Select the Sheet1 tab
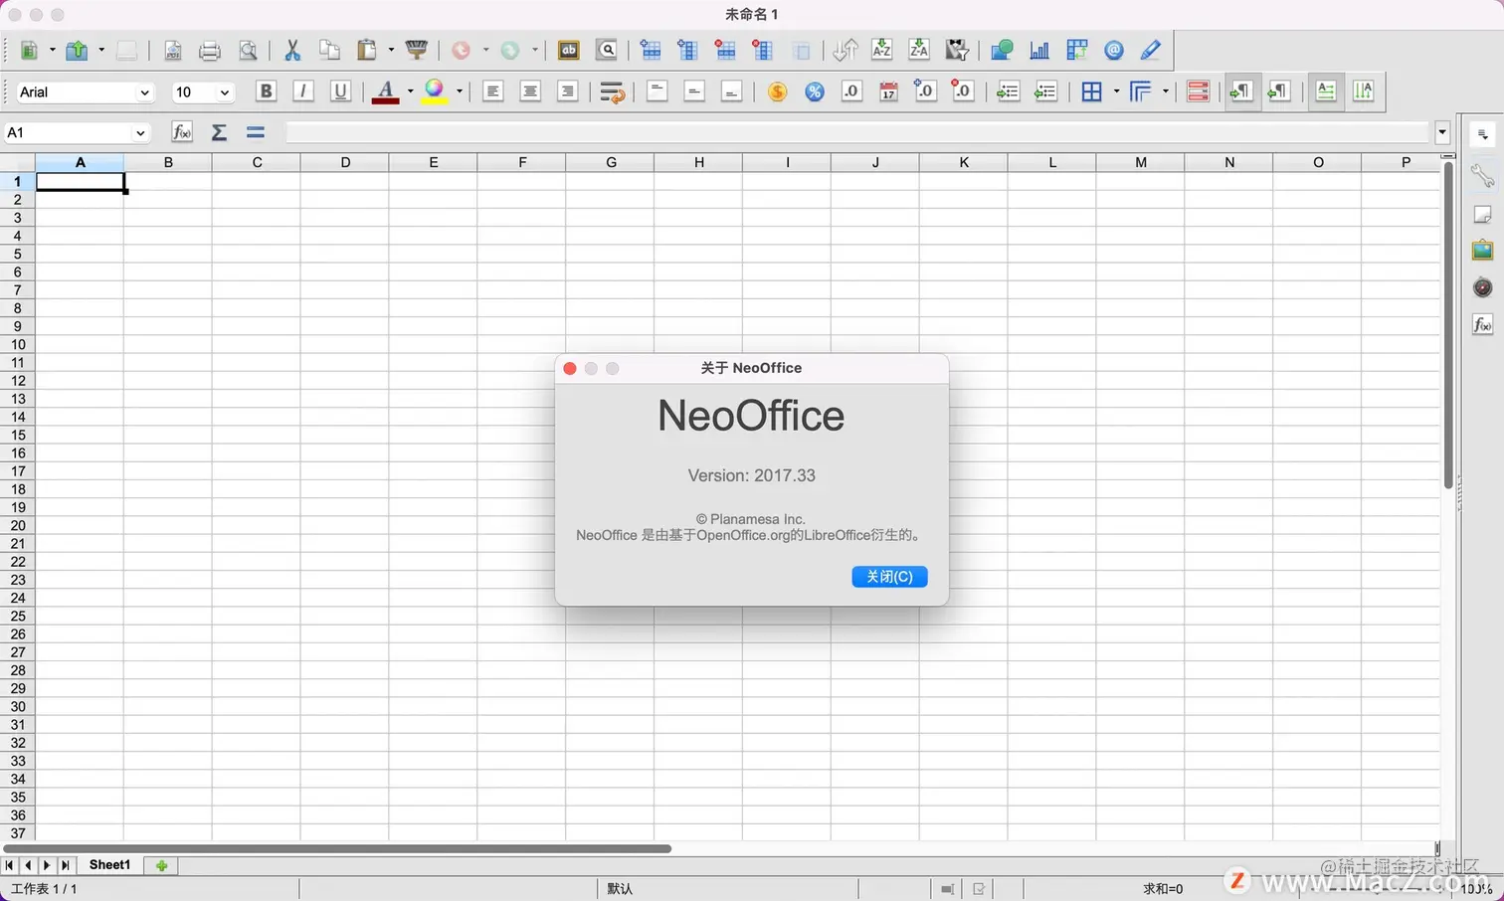This screenshot has width=1504, height=901. click(x=109, y=865)
